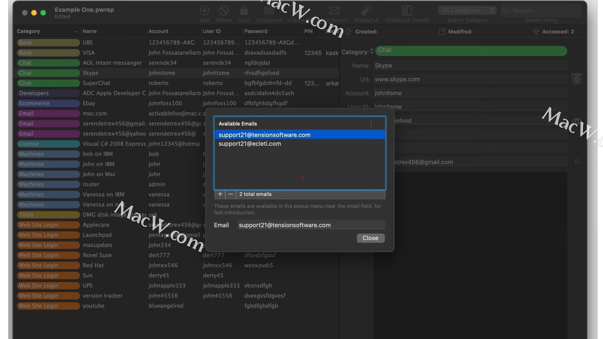
Task: Select the Applecare row
Action: point(110,225)
